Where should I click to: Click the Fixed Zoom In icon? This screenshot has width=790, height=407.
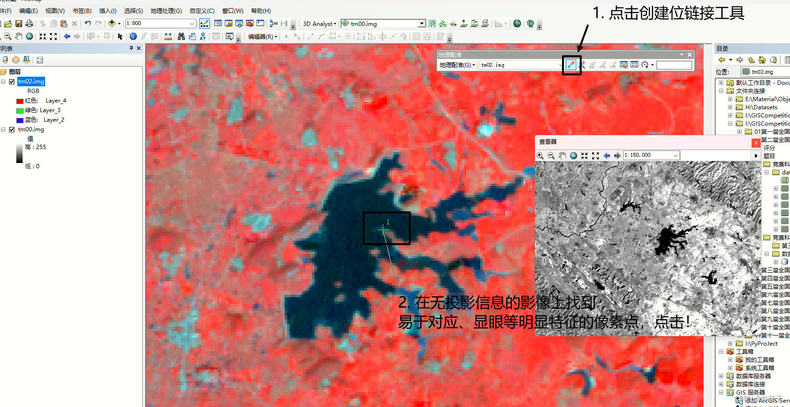43,36
